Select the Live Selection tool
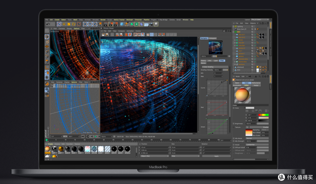The image size is (316, 184). coord(59,24)
